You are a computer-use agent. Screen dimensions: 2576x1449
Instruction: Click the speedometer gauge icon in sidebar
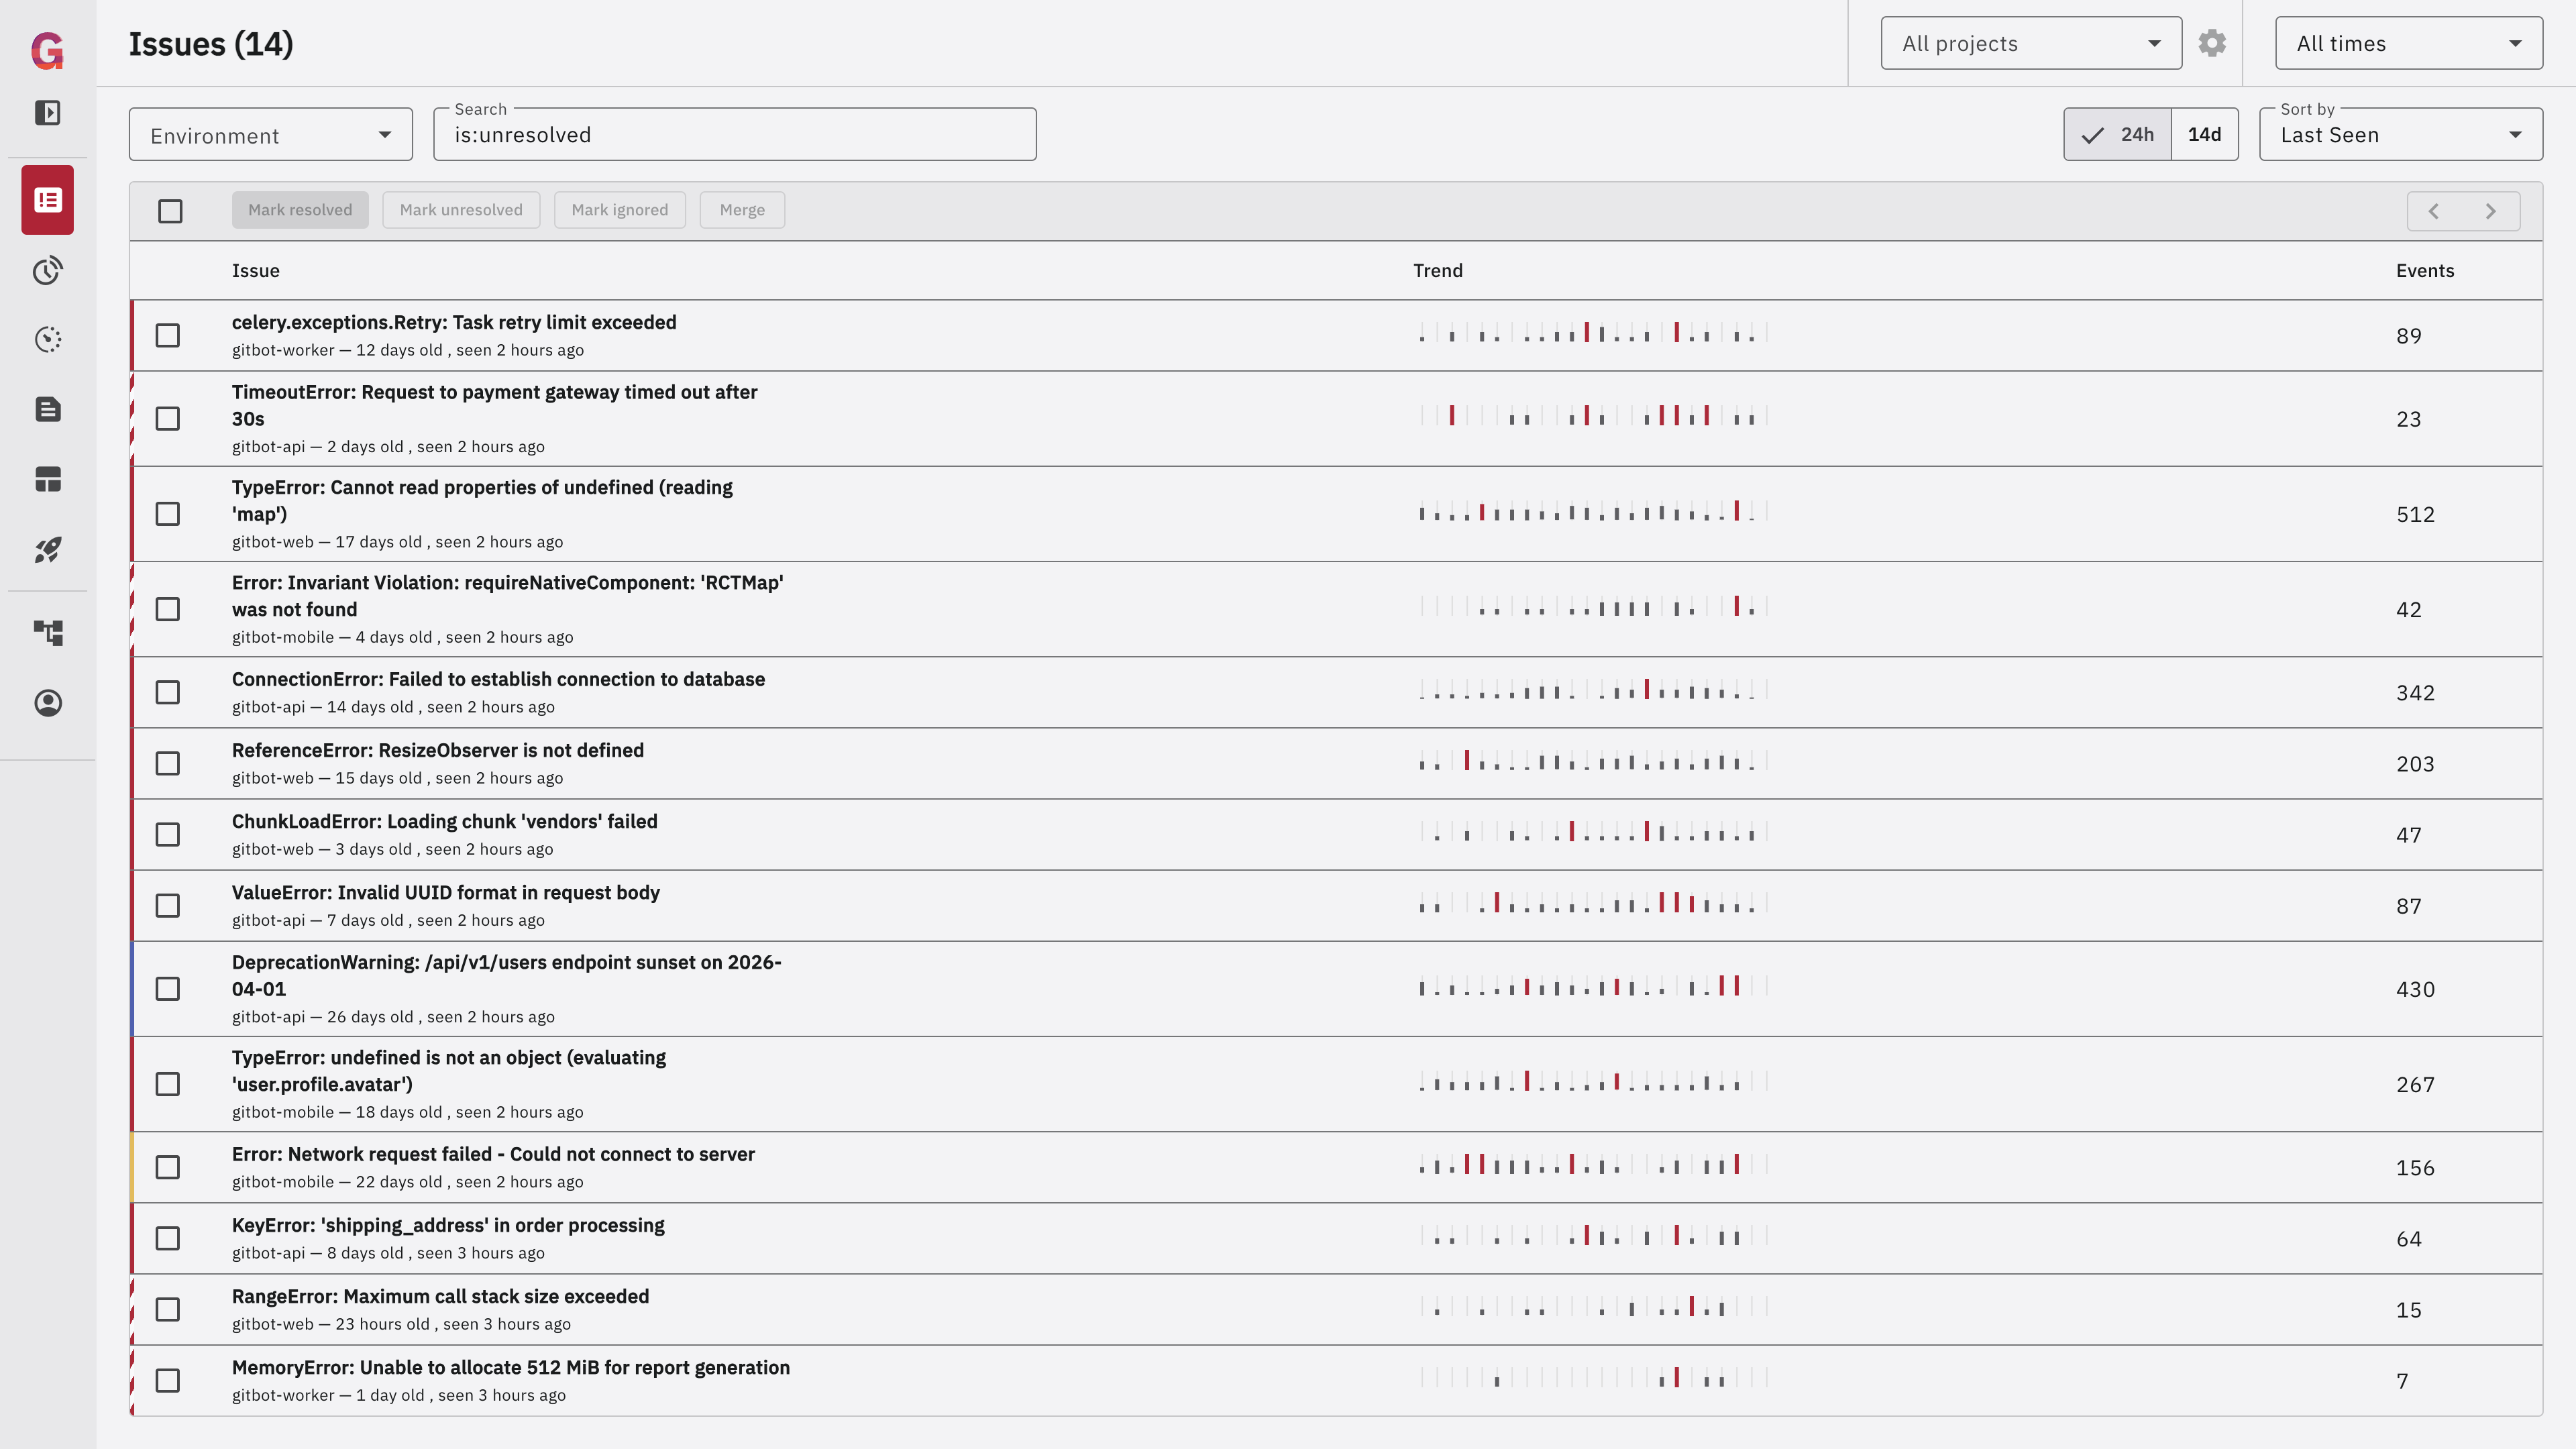[46, 340]
